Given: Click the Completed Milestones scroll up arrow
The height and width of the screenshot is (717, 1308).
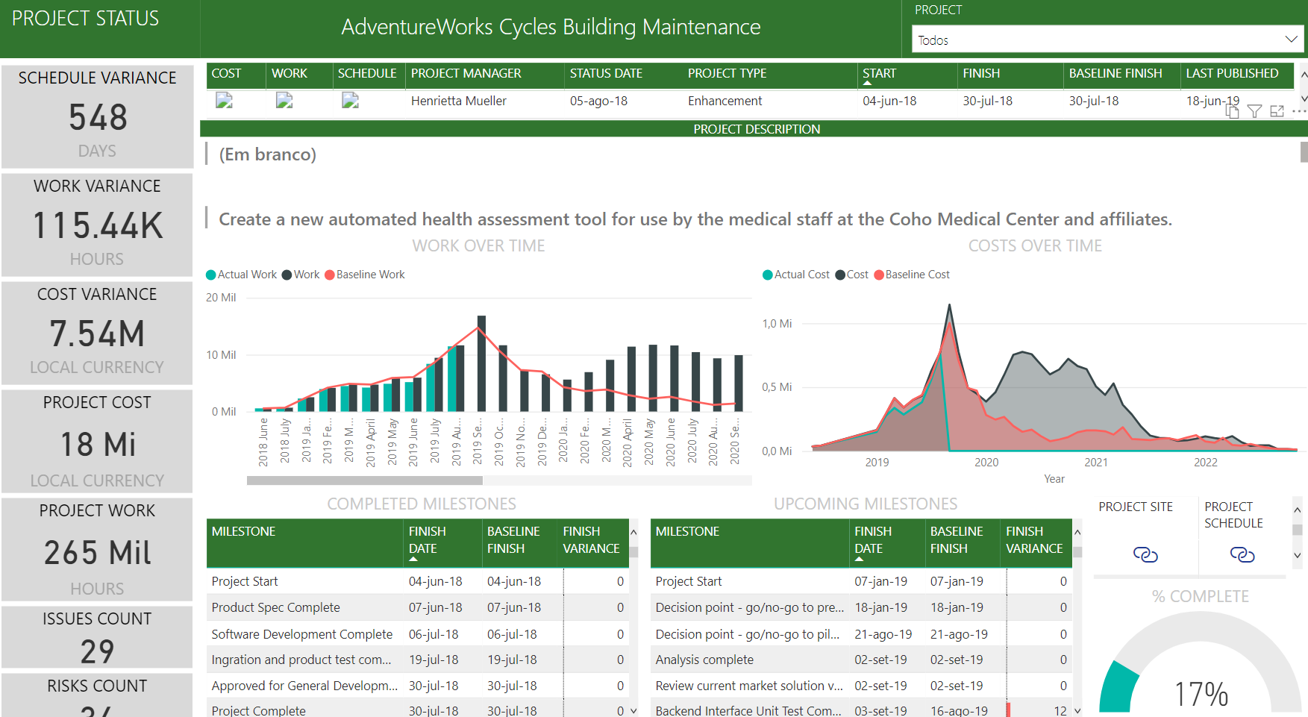Looking at the screenshot, I should tap(633, 533).
